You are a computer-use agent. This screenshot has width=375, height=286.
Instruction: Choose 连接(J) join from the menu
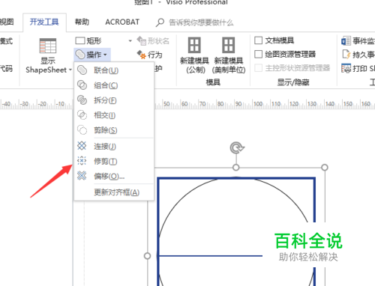pos(114,146)
